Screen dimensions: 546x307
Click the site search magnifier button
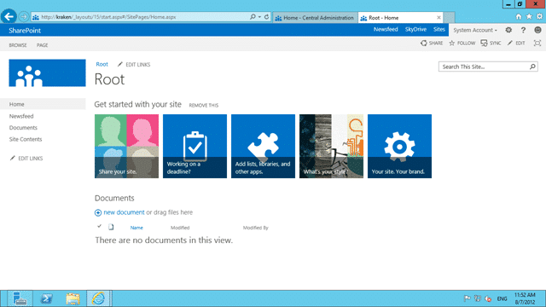tap(532, 67)
